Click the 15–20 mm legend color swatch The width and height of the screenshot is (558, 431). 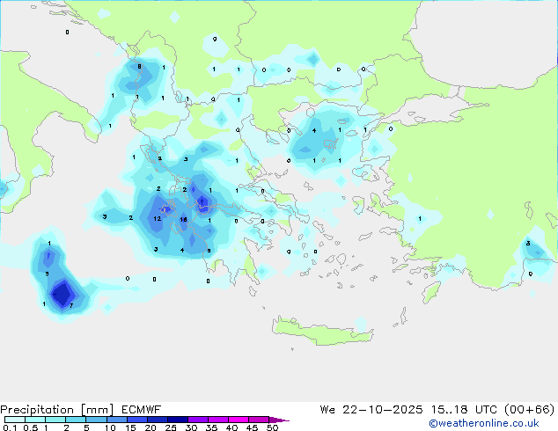(136, 420)
